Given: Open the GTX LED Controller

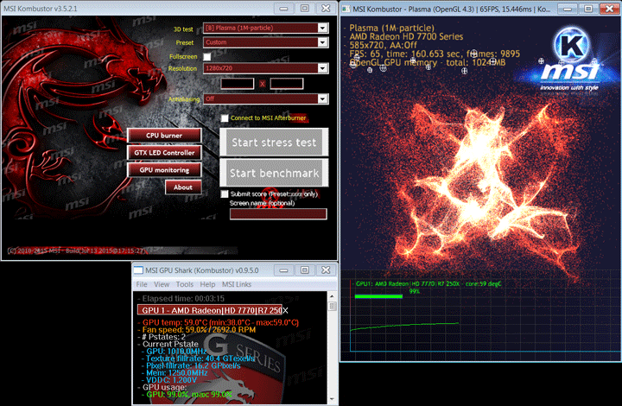Looking at the screenshot, I should click(x=164, y=153).
